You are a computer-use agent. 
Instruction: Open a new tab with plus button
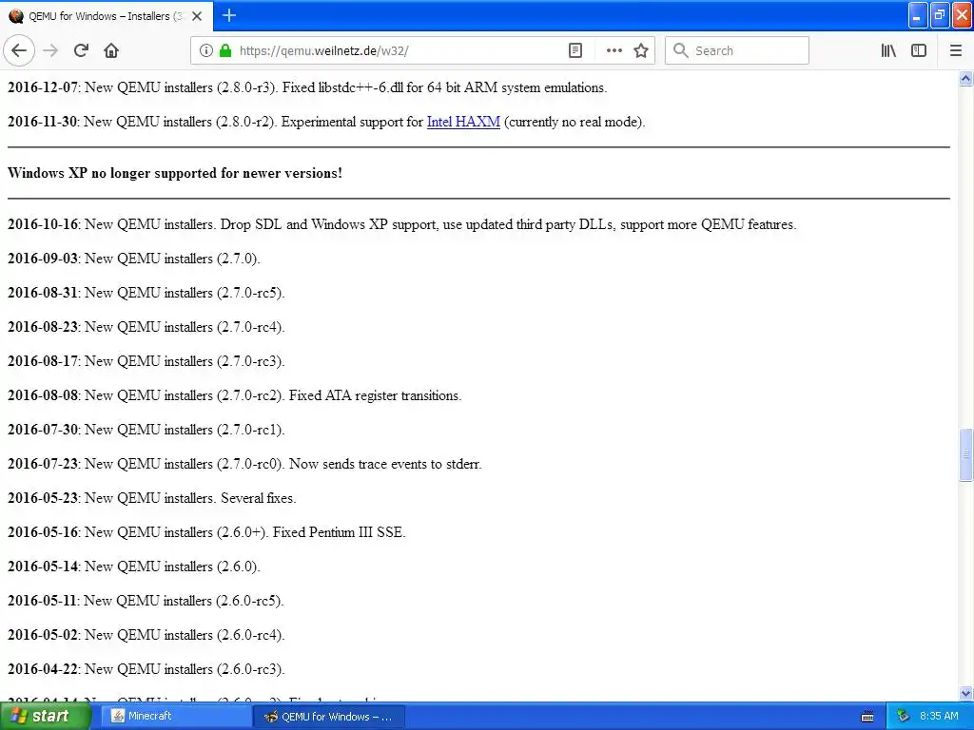(x=229, y=15)
